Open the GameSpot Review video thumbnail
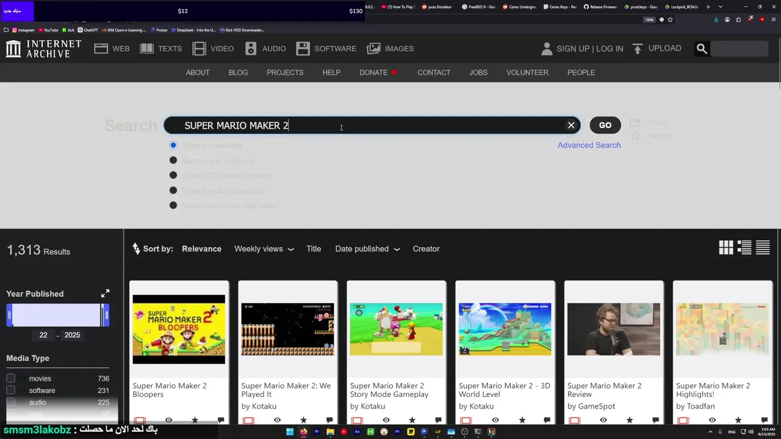The width and height of the screenshot is (781, 439). [613, 329]
